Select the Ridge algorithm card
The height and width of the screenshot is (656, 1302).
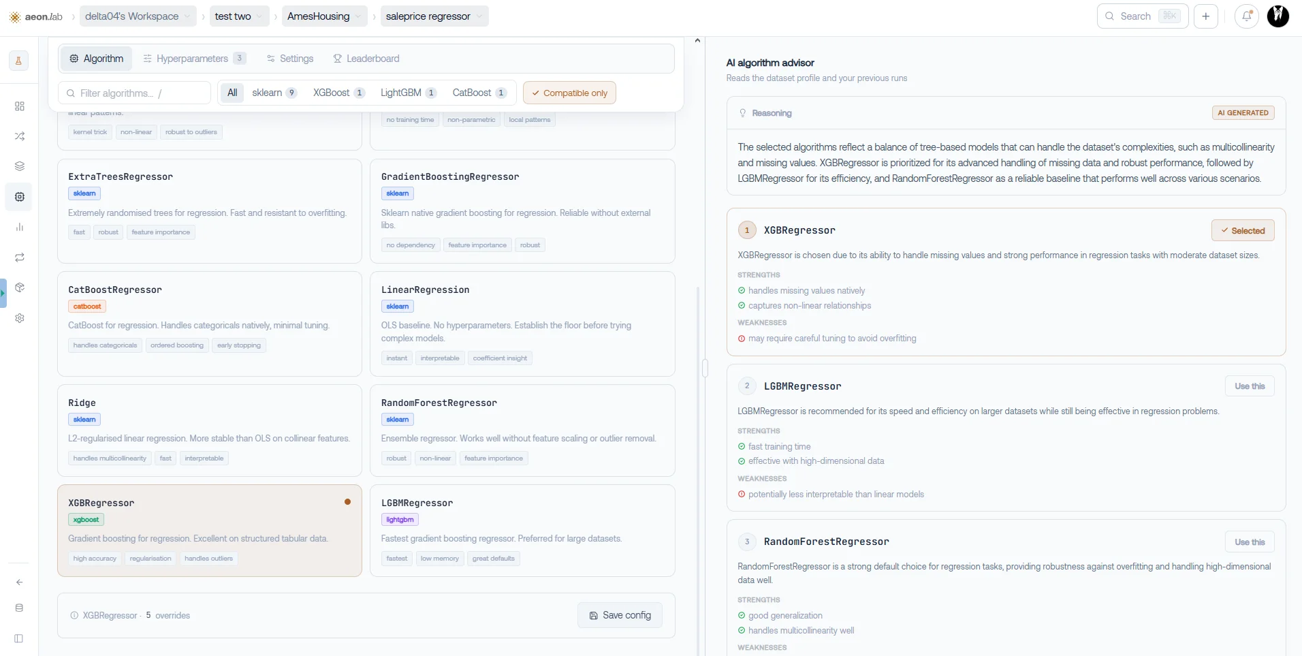pyautogui.click(x=210, y=431)
